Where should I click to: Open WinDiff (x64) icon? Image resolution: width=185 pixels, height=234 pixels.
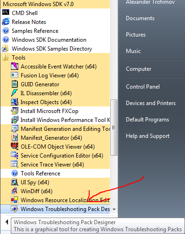15,191
